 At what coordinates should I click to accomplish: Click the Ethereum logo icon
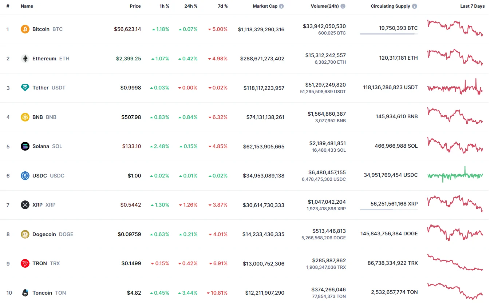click(25, 59)
